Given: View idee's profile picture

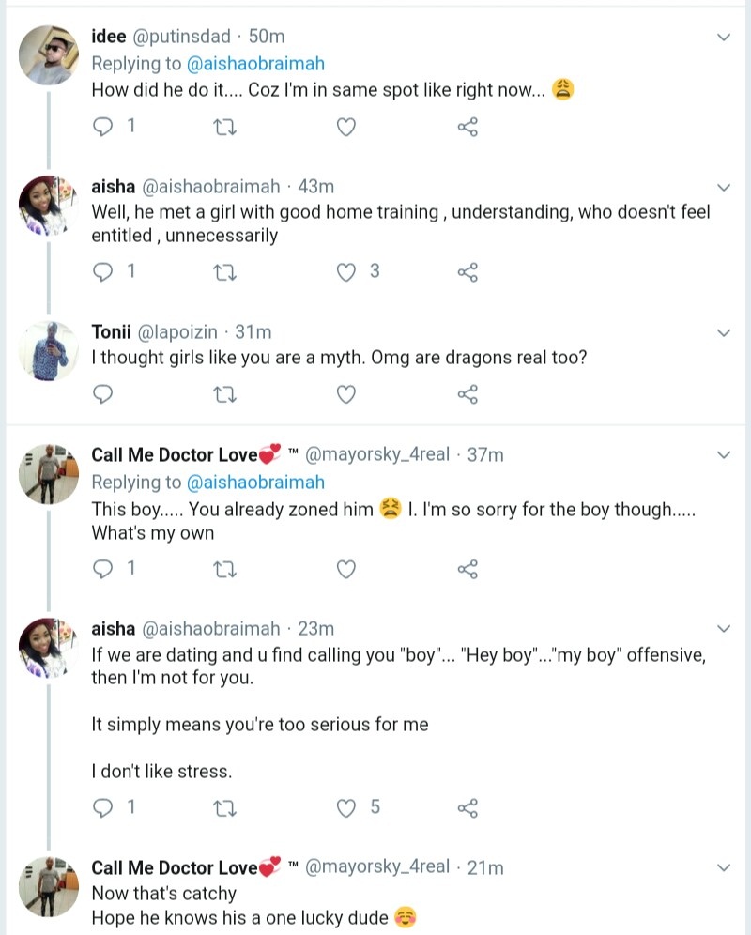Looking at the screenshot, I should [x=47, y=54].
